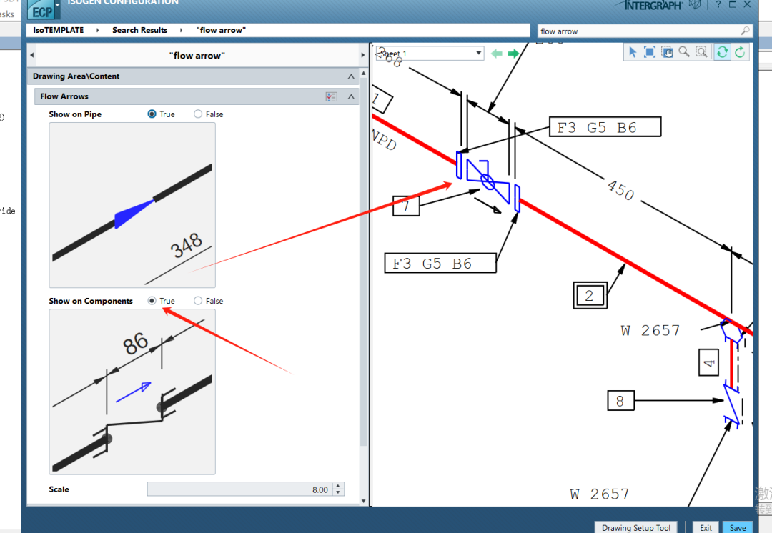Click the Save button
The width and height of the screenshot is (772, 533).
pos(738,527)
